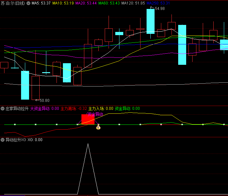The width and height of the screenshot is (228, 196).
Task: Click the 庄家异动拉升 indicator name
Action: [x=17, y=109]
